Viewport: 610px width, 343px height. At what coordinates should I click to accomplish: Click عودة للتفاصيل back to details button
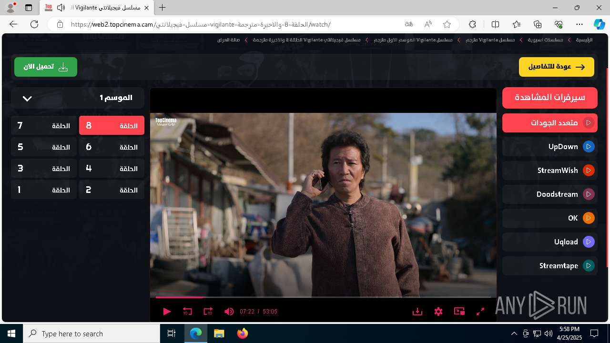point(557,67)
